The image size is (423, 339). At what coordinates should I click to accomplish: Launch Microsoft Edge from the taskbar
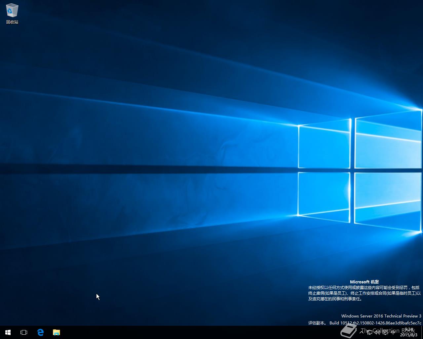click(40, 332)
